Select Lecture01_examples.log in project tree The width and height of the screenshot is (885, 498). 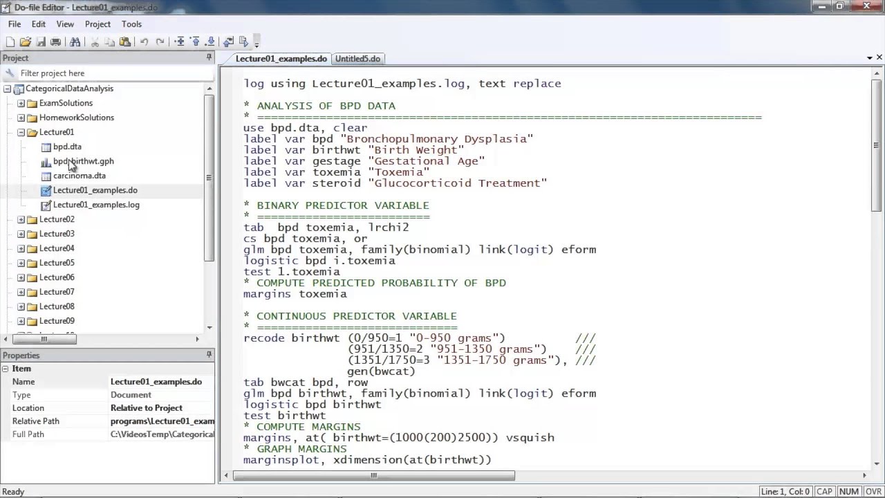tap(96, 205)
